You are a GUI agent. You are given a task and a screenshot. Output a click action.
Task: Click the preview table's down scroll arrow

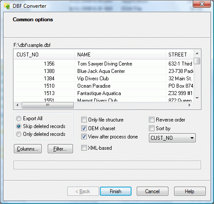[x=197, y=98]
